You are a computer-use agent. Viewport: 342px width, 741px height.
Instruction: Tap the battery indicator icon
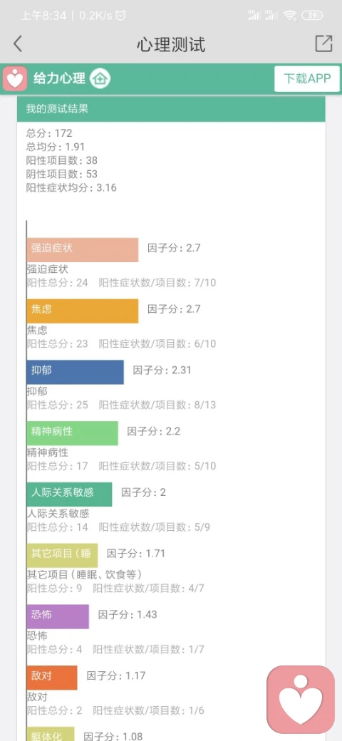[x=312, y=16]
